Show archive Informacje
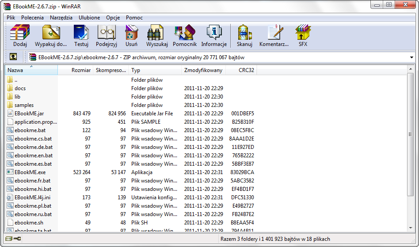Screen dimensions: 419x247 click(214, 33)
